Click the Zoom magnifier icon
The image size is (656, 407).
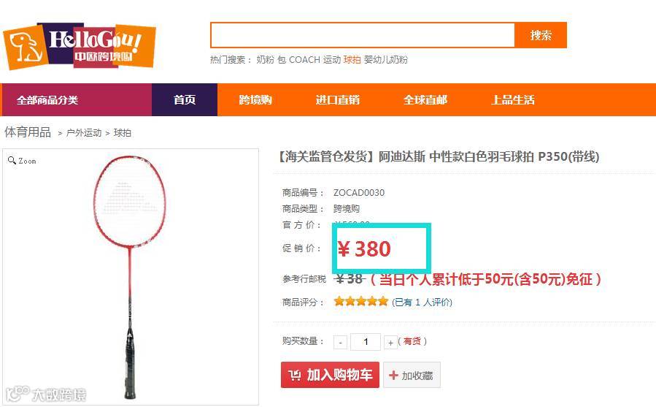click(12, 160)
